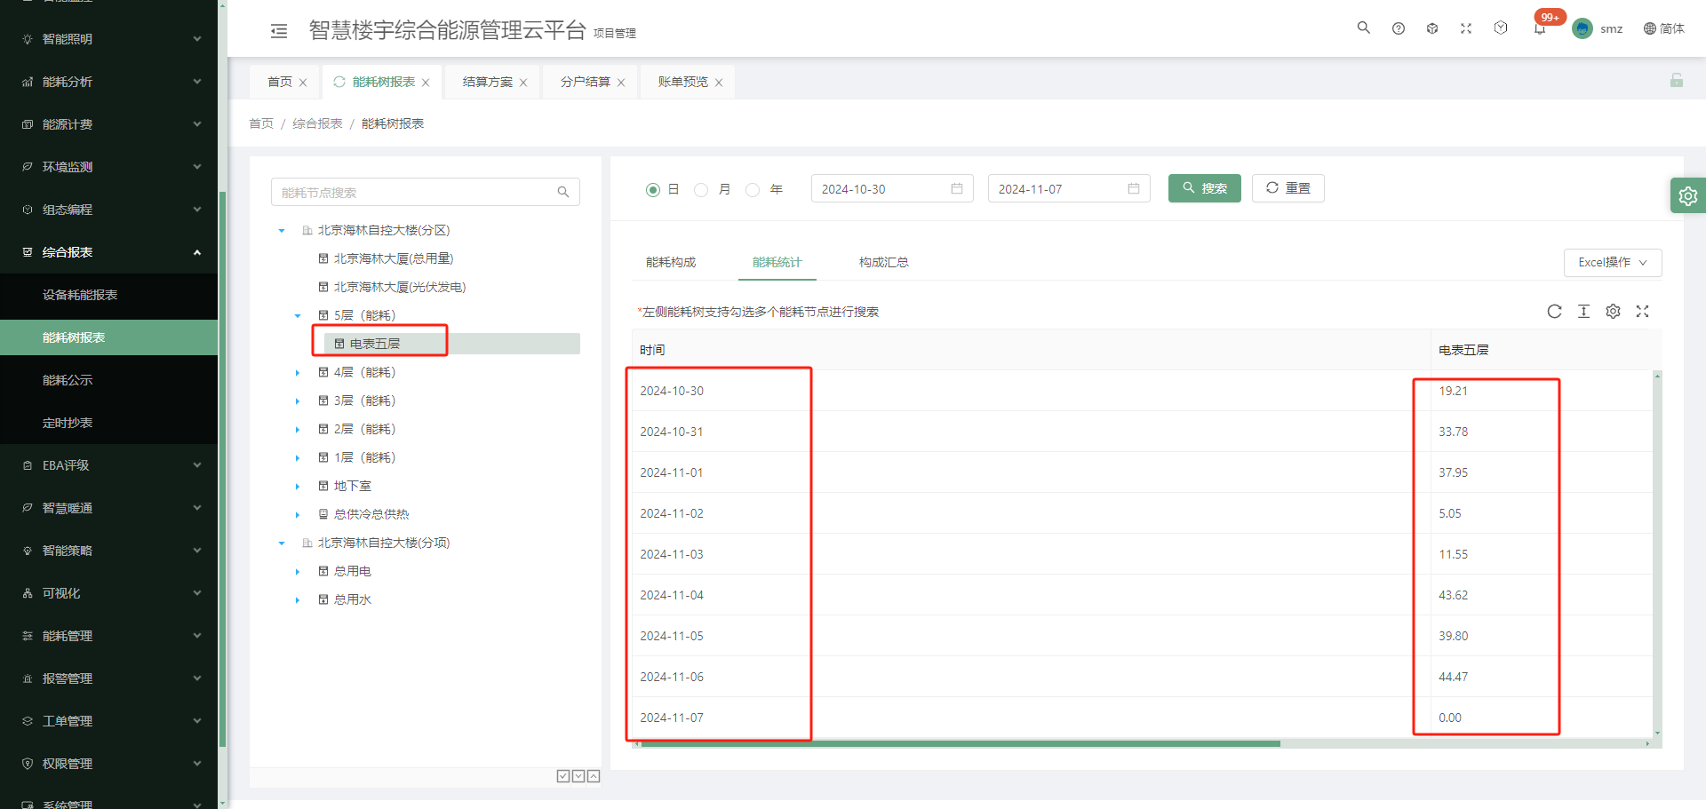Viewport: 1706px width, 809px height.
Task: Open the Excel操作 dropdown
Action: pyautogui.click(x=1613, y=262)
